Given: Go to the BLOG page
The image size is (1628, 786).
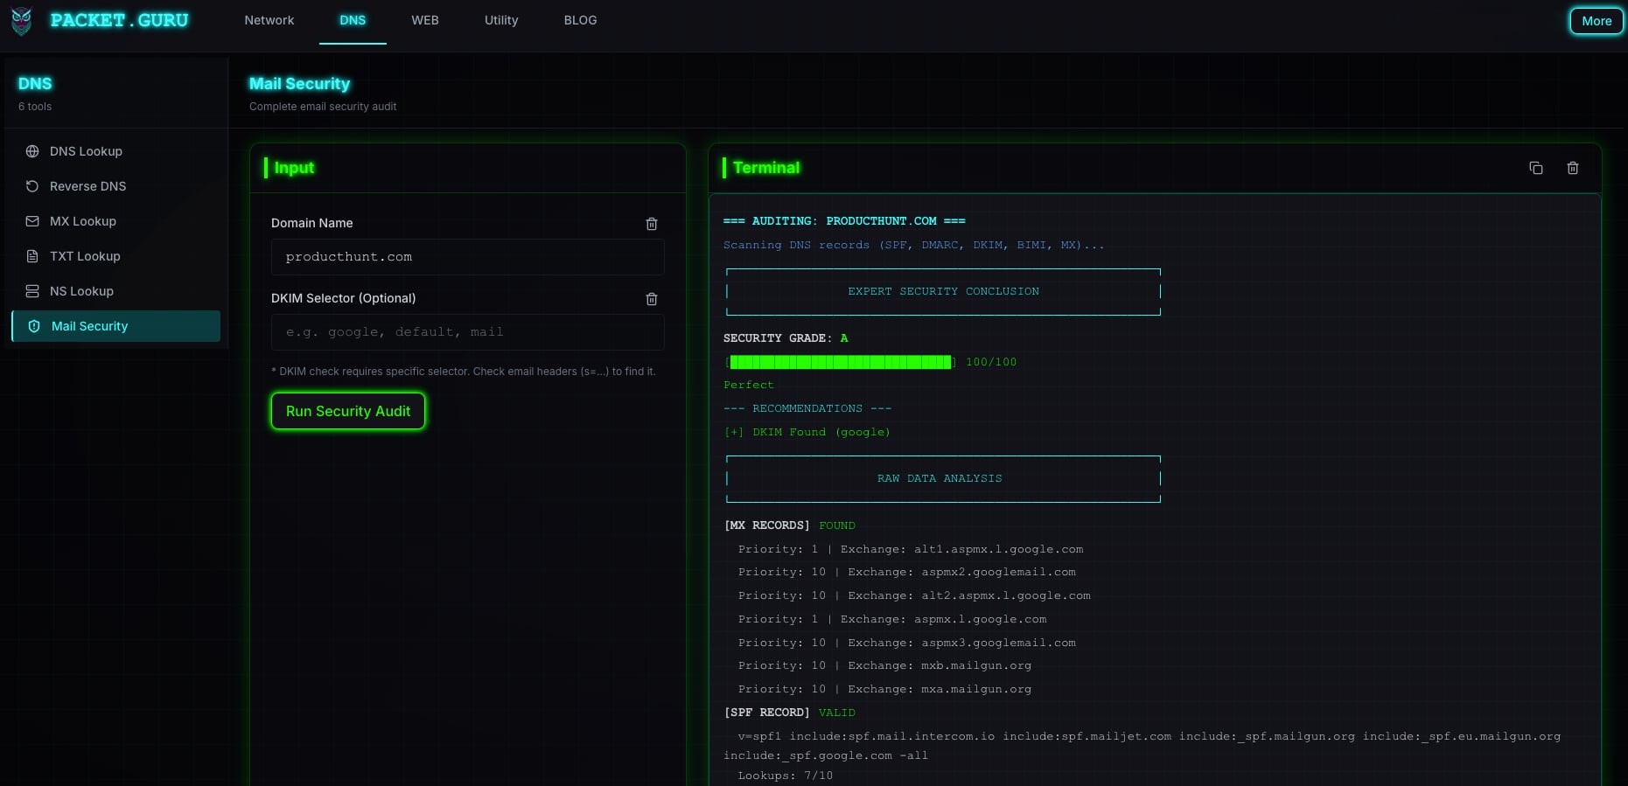Looking at the screenshot, I should (581, 20).
